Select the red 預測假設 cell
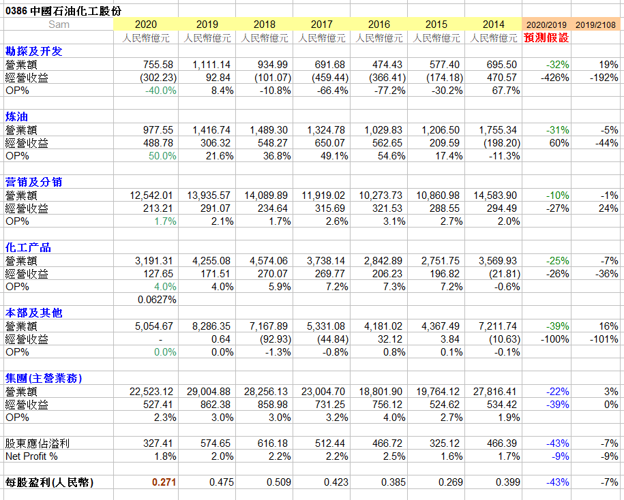Screen dimensions: 624x500 (x=546, y=37)
